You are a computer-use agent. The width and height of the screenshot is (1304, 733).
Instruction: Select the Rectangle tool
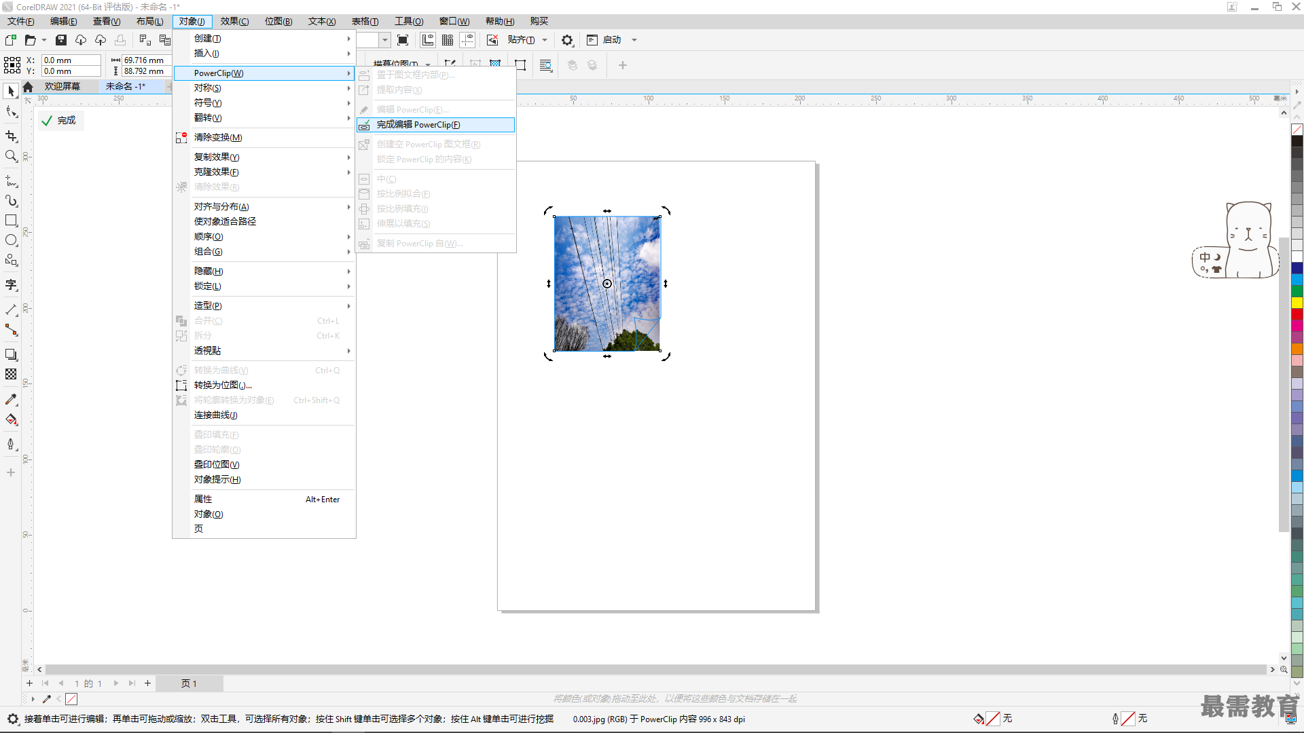coord(11,221)
